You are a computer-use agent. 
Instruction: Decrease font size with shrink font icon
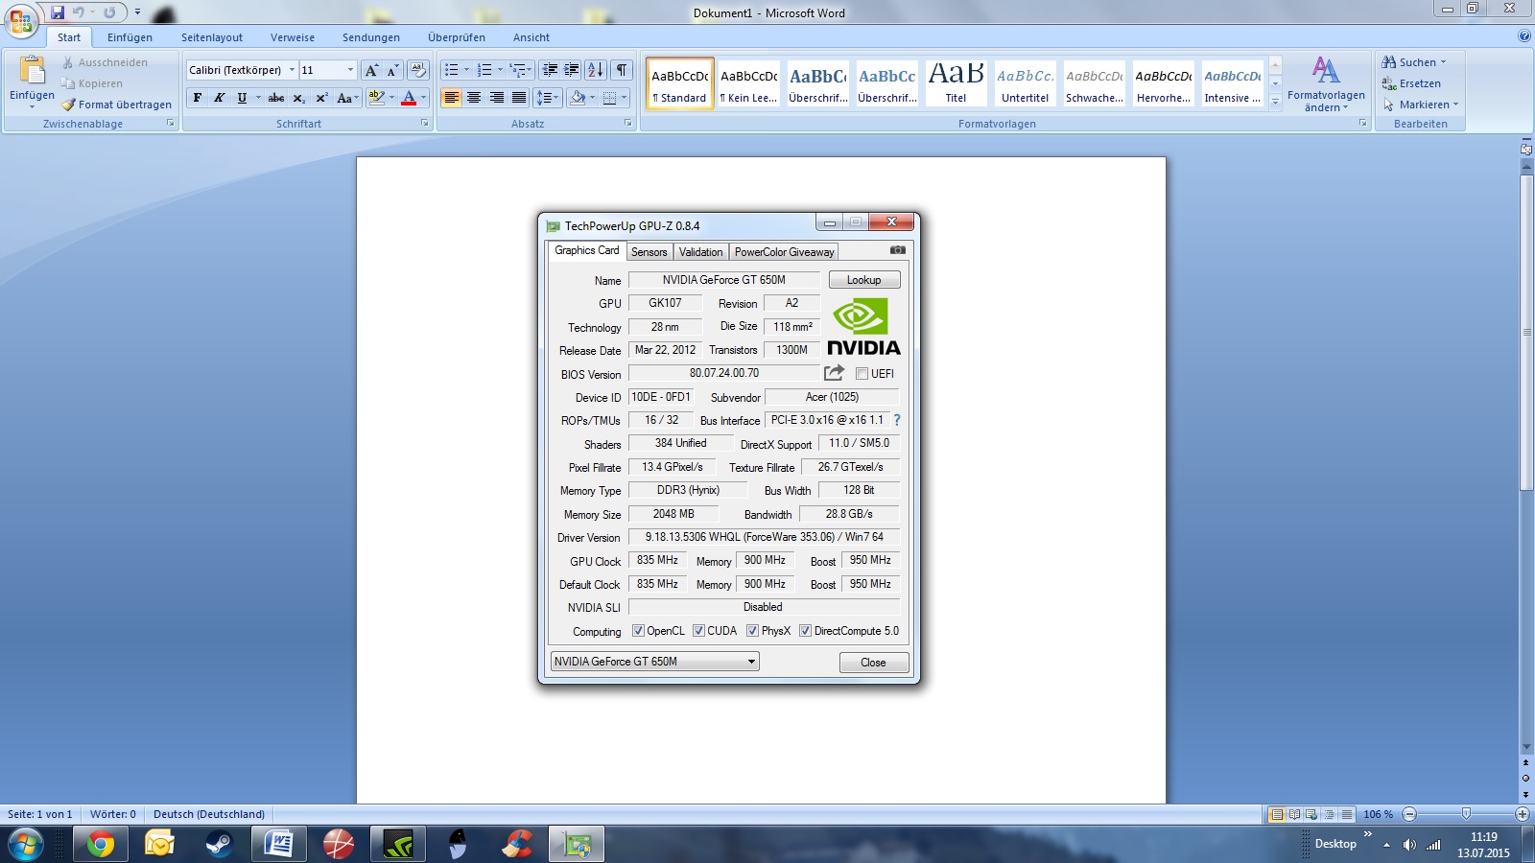[x=392, y=70]
